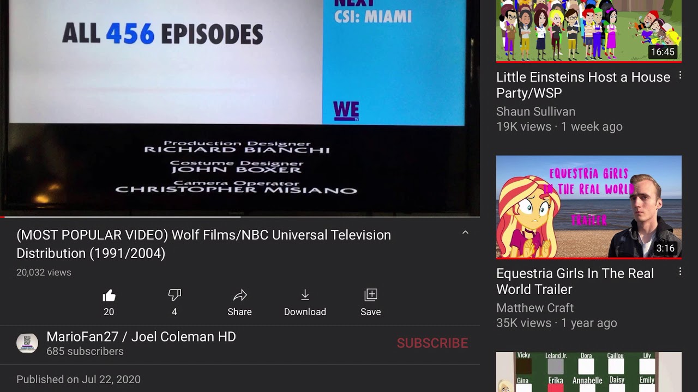
Task: Play the Little Einsteins house party thumbnail
Action: coord(589,31)
